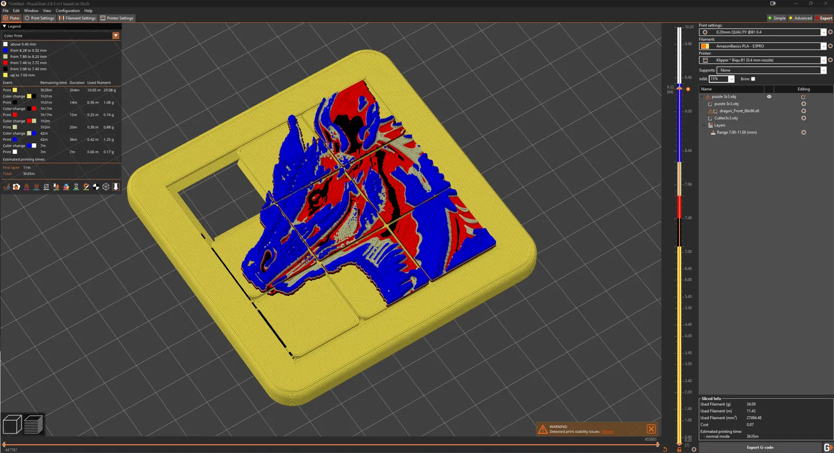Screen dimensions: 834x453
Task: Toggle the Tool marker icon in legend toolbar
Action: 116,187
